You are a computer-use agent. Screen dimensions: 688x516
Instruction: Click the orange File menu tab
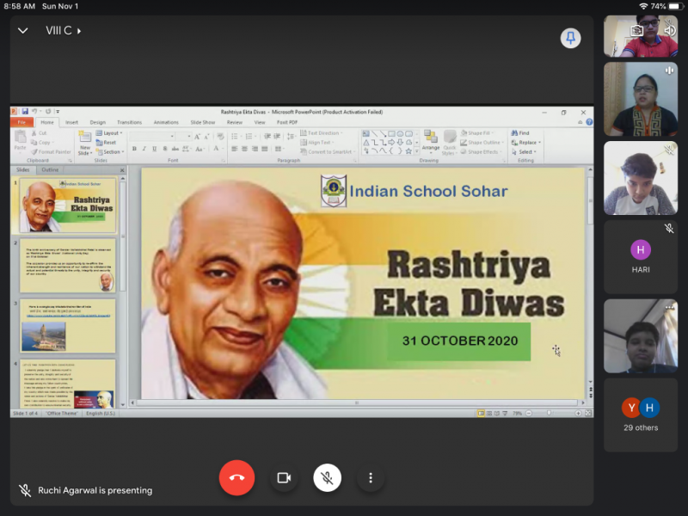21,122
